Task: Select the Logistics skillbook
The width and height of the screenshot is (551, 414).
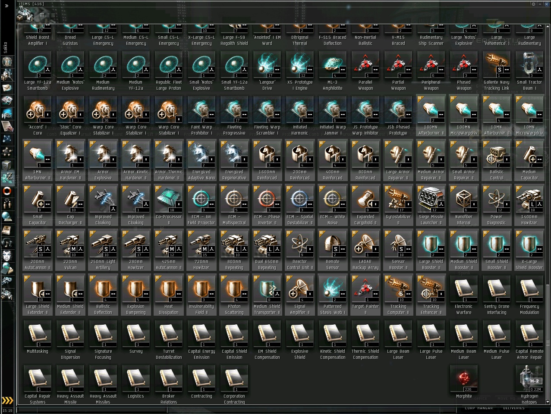Action: coord(136,382)
